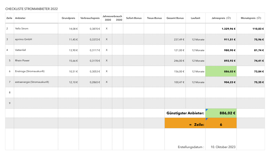Click the Erstellungsdatum value 10. Oktober 2023
Screen dimensions: 276x156
tap(223, 147)
